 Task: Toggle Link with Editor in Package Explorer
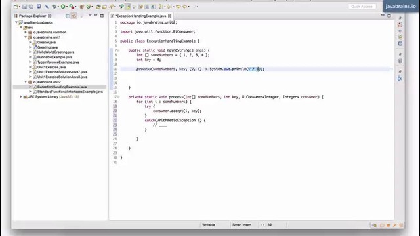point(74,16)
